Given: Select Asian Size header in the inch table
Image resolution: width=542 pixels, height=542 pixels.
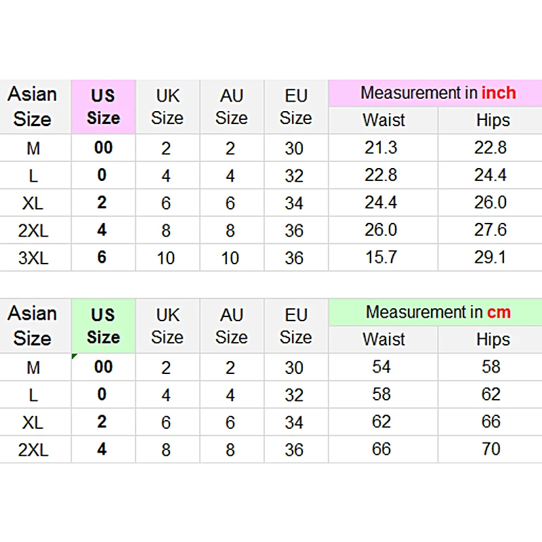Looking at the screenshot, I should 33,107.
